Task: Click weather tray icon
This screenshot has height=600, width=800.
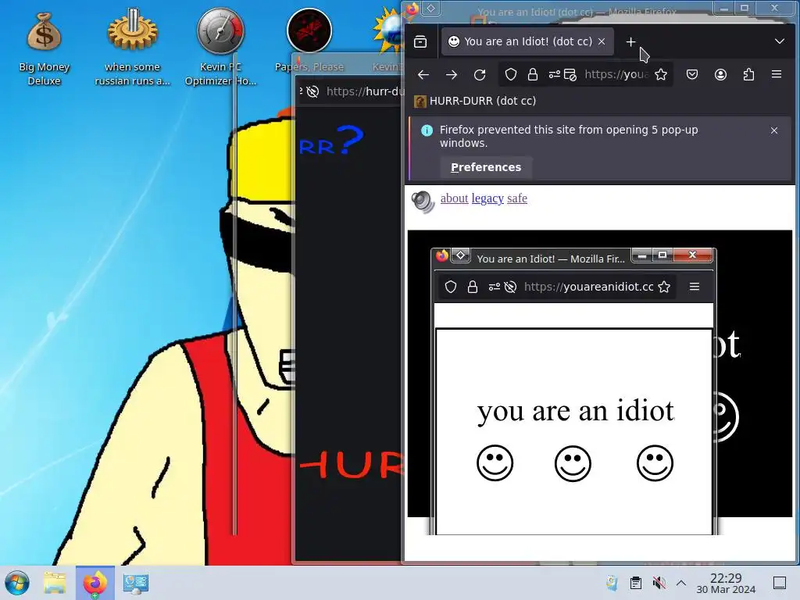Action: tap(612, 583)
